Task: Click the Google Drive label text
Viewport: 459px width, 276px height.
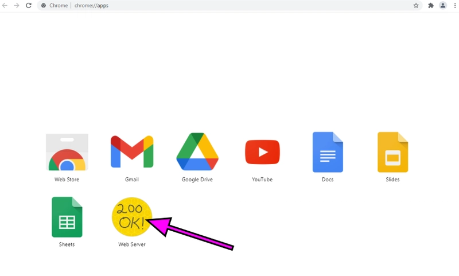Action: click(197, 180)
